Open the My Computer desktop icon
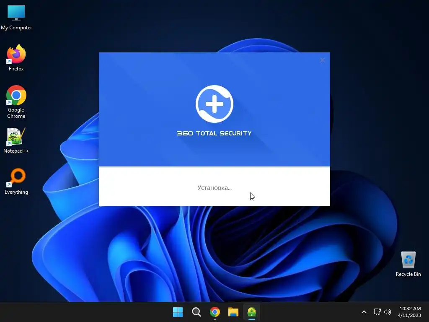 (x=16, y=17)
